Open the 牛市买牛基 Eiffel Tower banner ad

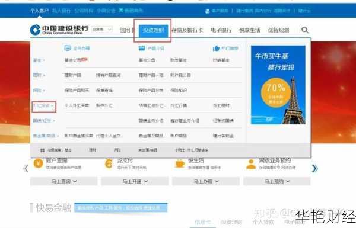point(278,85)
